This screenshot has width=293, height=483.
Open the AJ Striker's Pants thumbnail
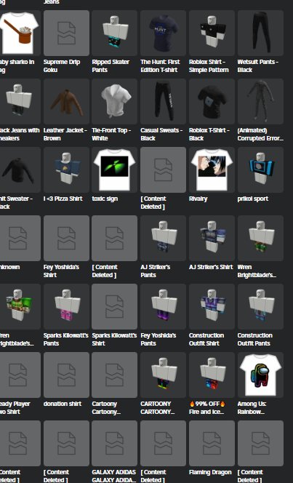(163, 238)
